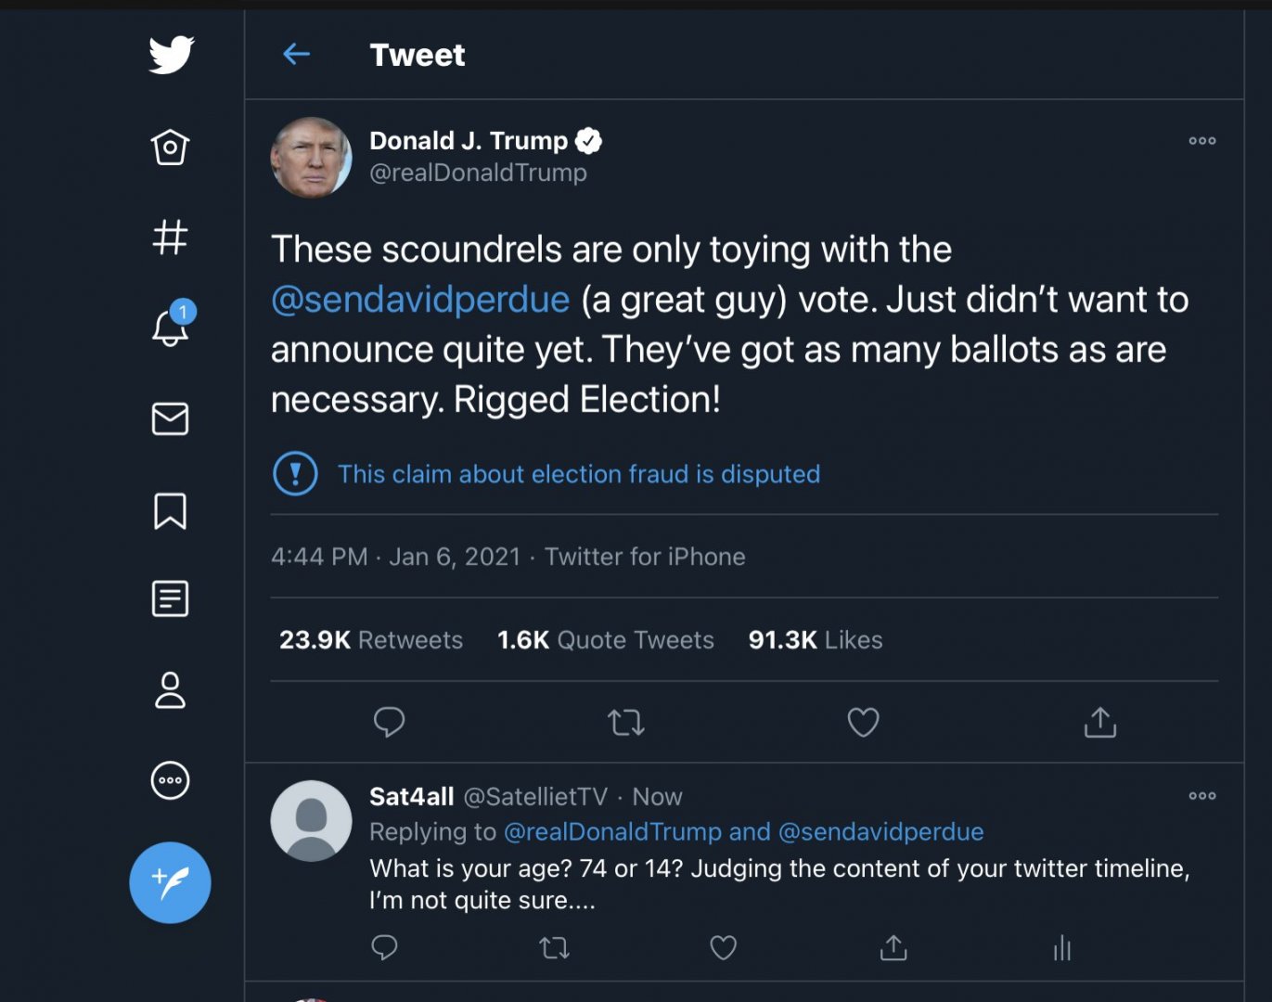This screenshot has width=1272, height=1002.
Task: Open Bookmarks in the sidebar
Action: pyautogui.click(x=170, y=510)
